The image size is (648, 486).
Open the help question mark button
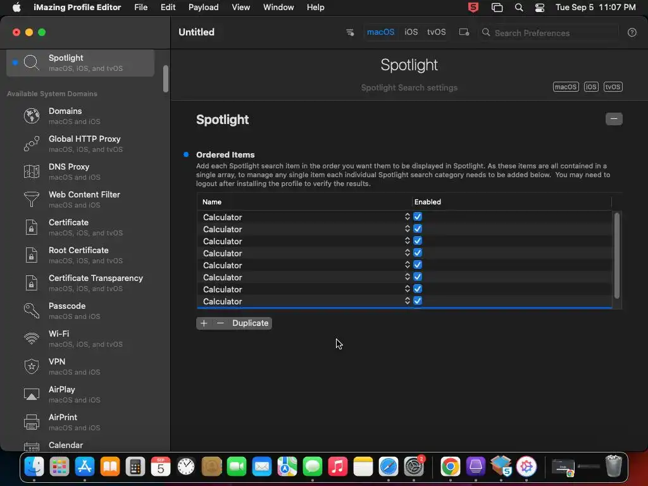pyautogui.click(x=632, y=33)
